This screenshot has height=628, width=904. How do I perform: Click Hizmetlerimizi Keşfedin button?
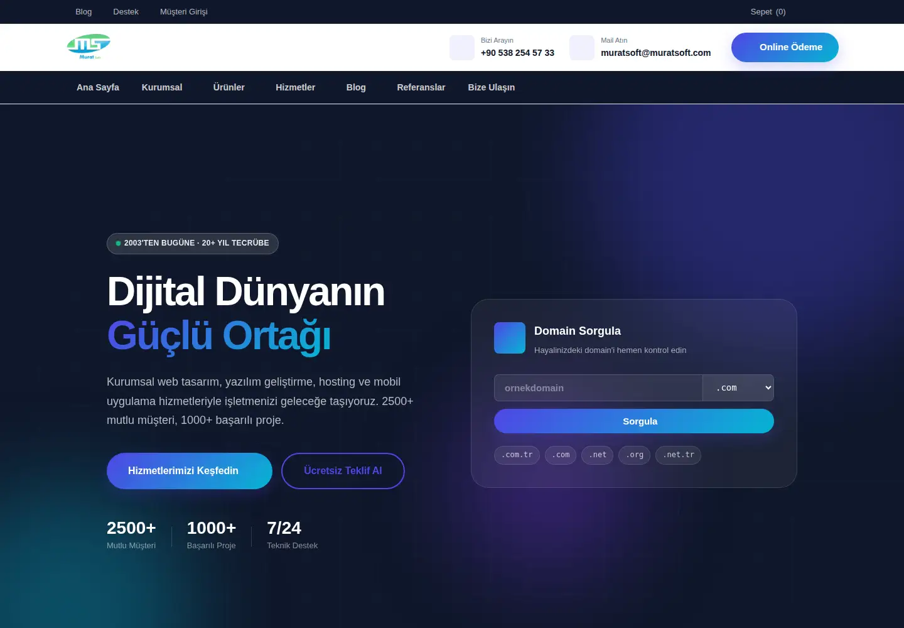pos(190,471)
